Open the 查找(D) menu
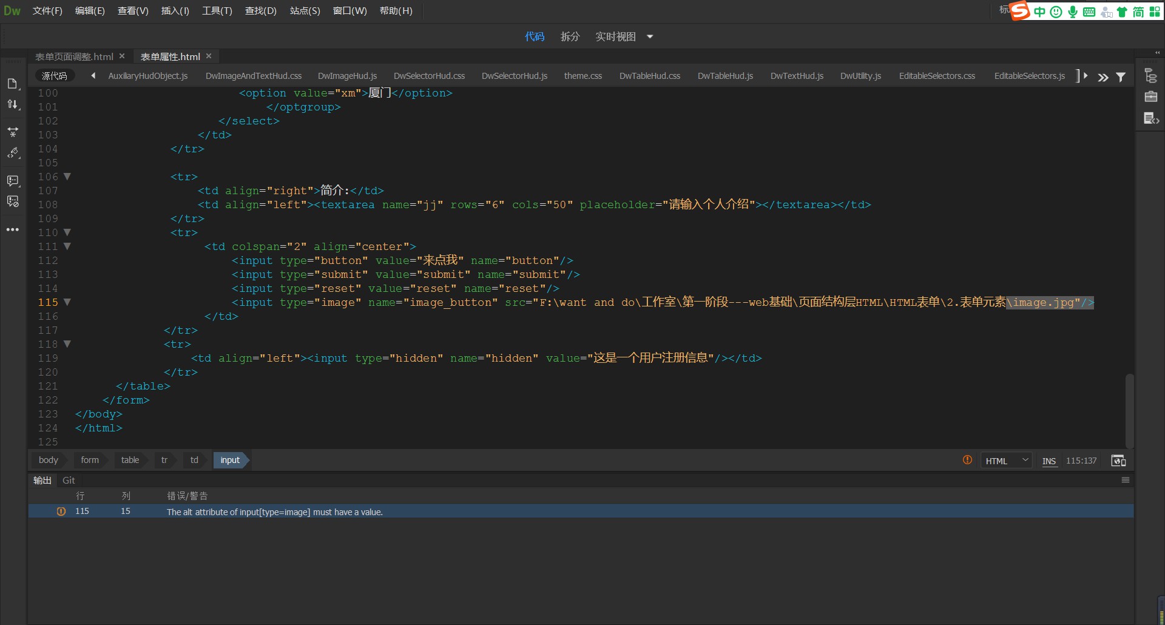Viewport: 1165px width, 625px height. click(x=260, y=11)
